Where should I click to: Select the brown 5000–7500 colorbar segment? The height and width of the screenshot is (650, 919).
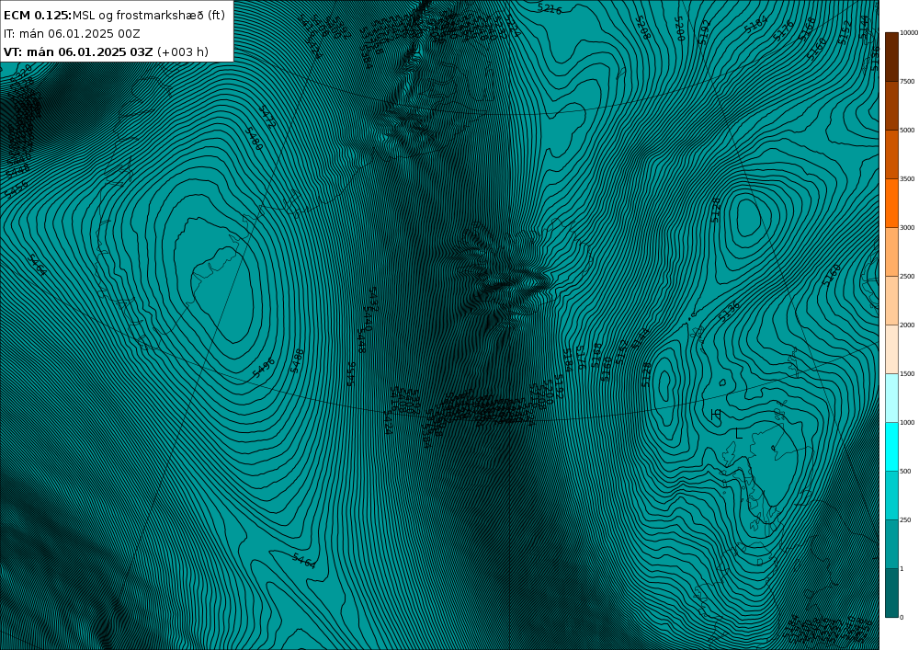891,106
